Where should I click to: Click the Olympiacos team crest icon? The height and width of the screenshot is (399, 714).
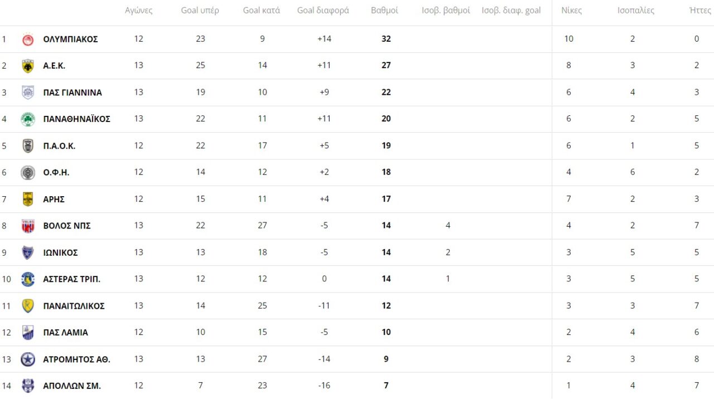point(28,39)
